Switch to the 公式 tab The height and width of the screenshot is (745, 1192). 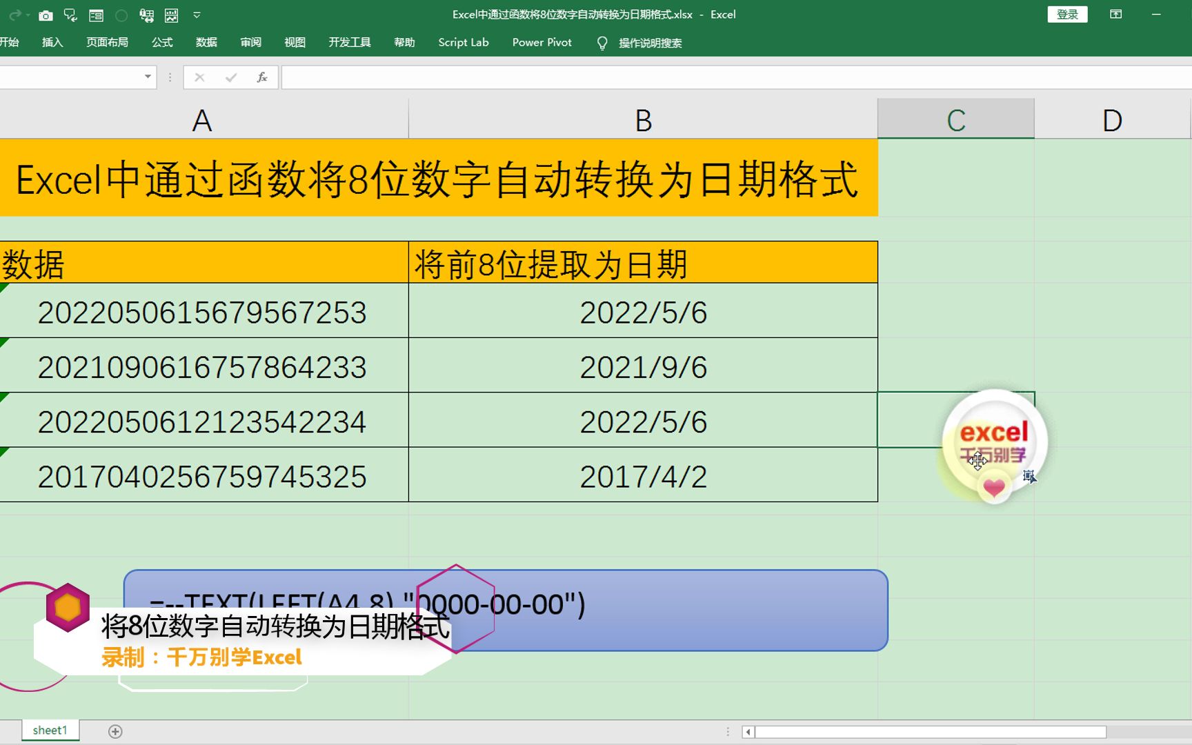162,42
